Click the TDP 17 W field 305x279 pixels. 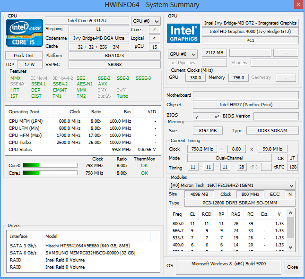click(30, 65)
